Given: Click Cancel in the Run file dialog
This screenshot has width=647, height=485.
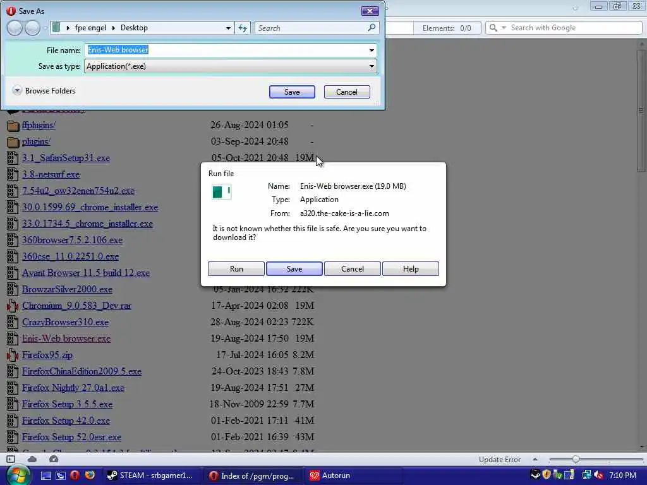Looking at the screenshot, I should 353,269.
